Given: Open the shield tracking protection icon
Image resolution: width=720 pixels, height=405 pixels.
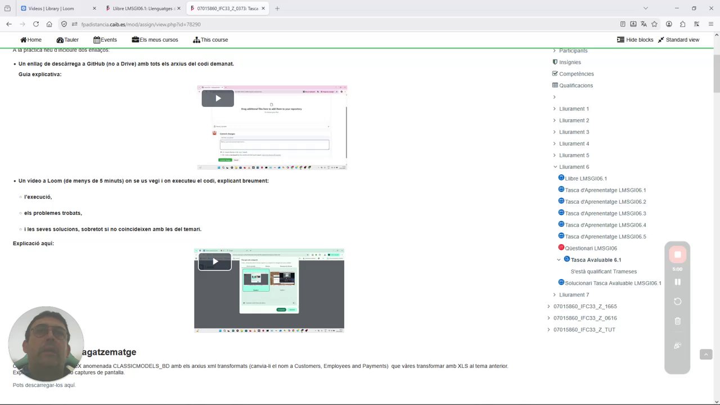Looking at the screenshot, I should tap(64, 24).
